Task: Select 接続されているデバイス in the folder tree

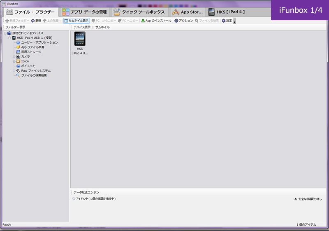Action: coord(28,33)
